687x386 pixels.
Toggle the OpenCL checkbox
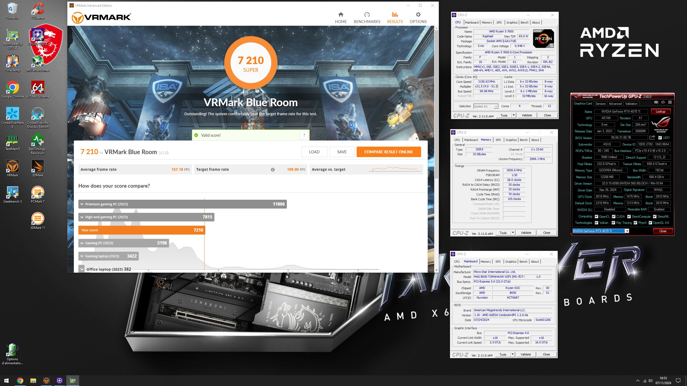coord(596,217)
